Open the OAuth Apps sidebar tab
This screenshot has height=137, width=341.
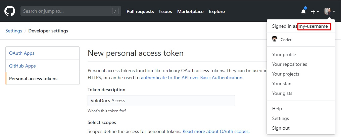pos(22,53)
